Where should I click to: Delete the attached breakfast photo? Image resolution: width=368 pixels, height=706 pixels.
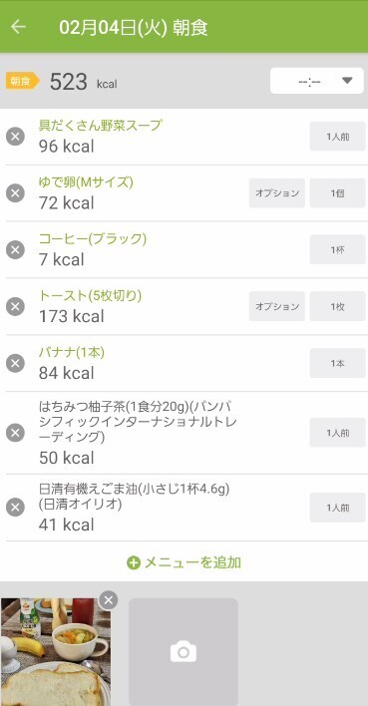pyautogui.click(x=108, y=599)
